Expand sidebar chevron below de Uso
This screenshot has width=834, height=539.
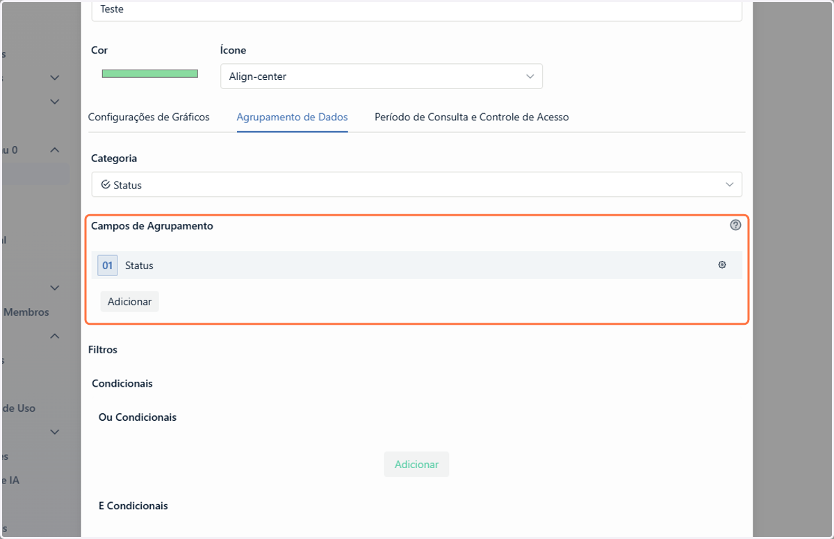pos(55,432)
